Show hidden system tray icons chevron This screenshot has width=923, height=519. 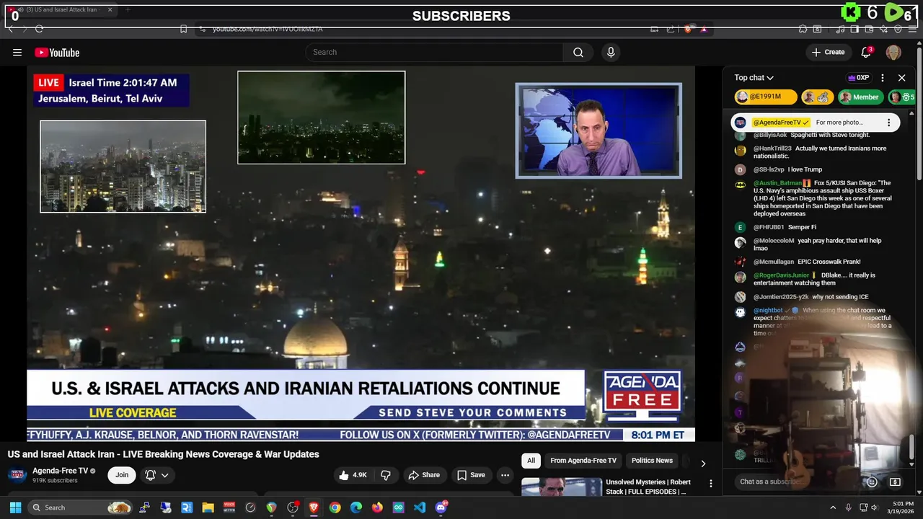tap(833, 507)
